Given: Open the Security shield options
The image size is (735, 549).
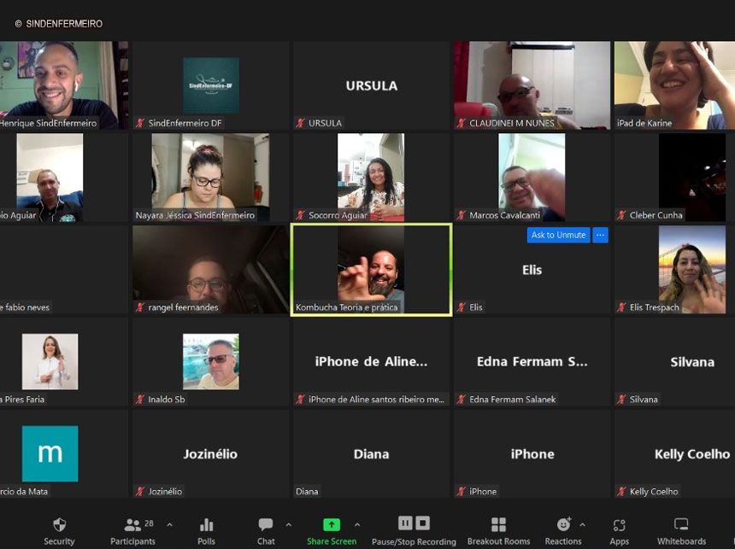Looking at the screenshot, I should (59, 525).
